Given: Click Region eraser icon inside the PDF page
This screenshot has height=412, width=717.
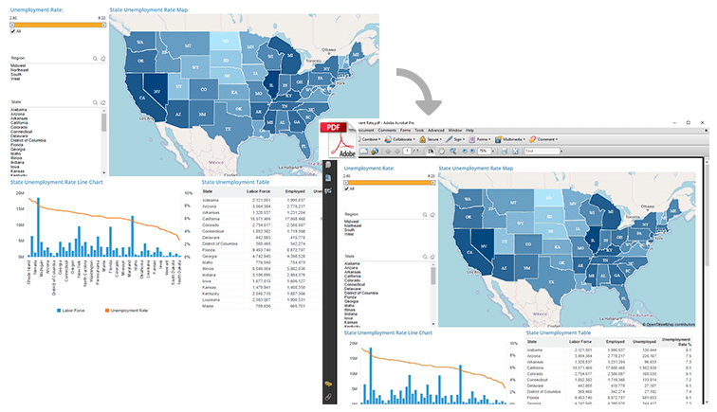Looking at the screenshot, I should 432,215.
